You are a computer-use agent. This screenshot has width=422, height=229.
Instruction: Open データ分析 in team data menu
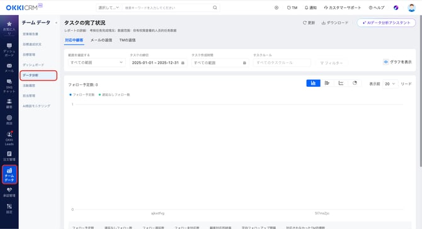click(38, 75)
